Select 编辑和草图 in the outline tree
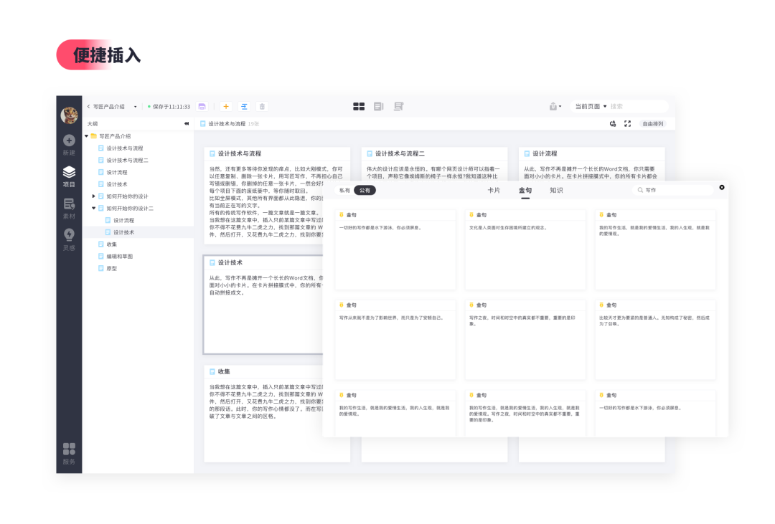 pyautogui.click(x=119, y=257)
